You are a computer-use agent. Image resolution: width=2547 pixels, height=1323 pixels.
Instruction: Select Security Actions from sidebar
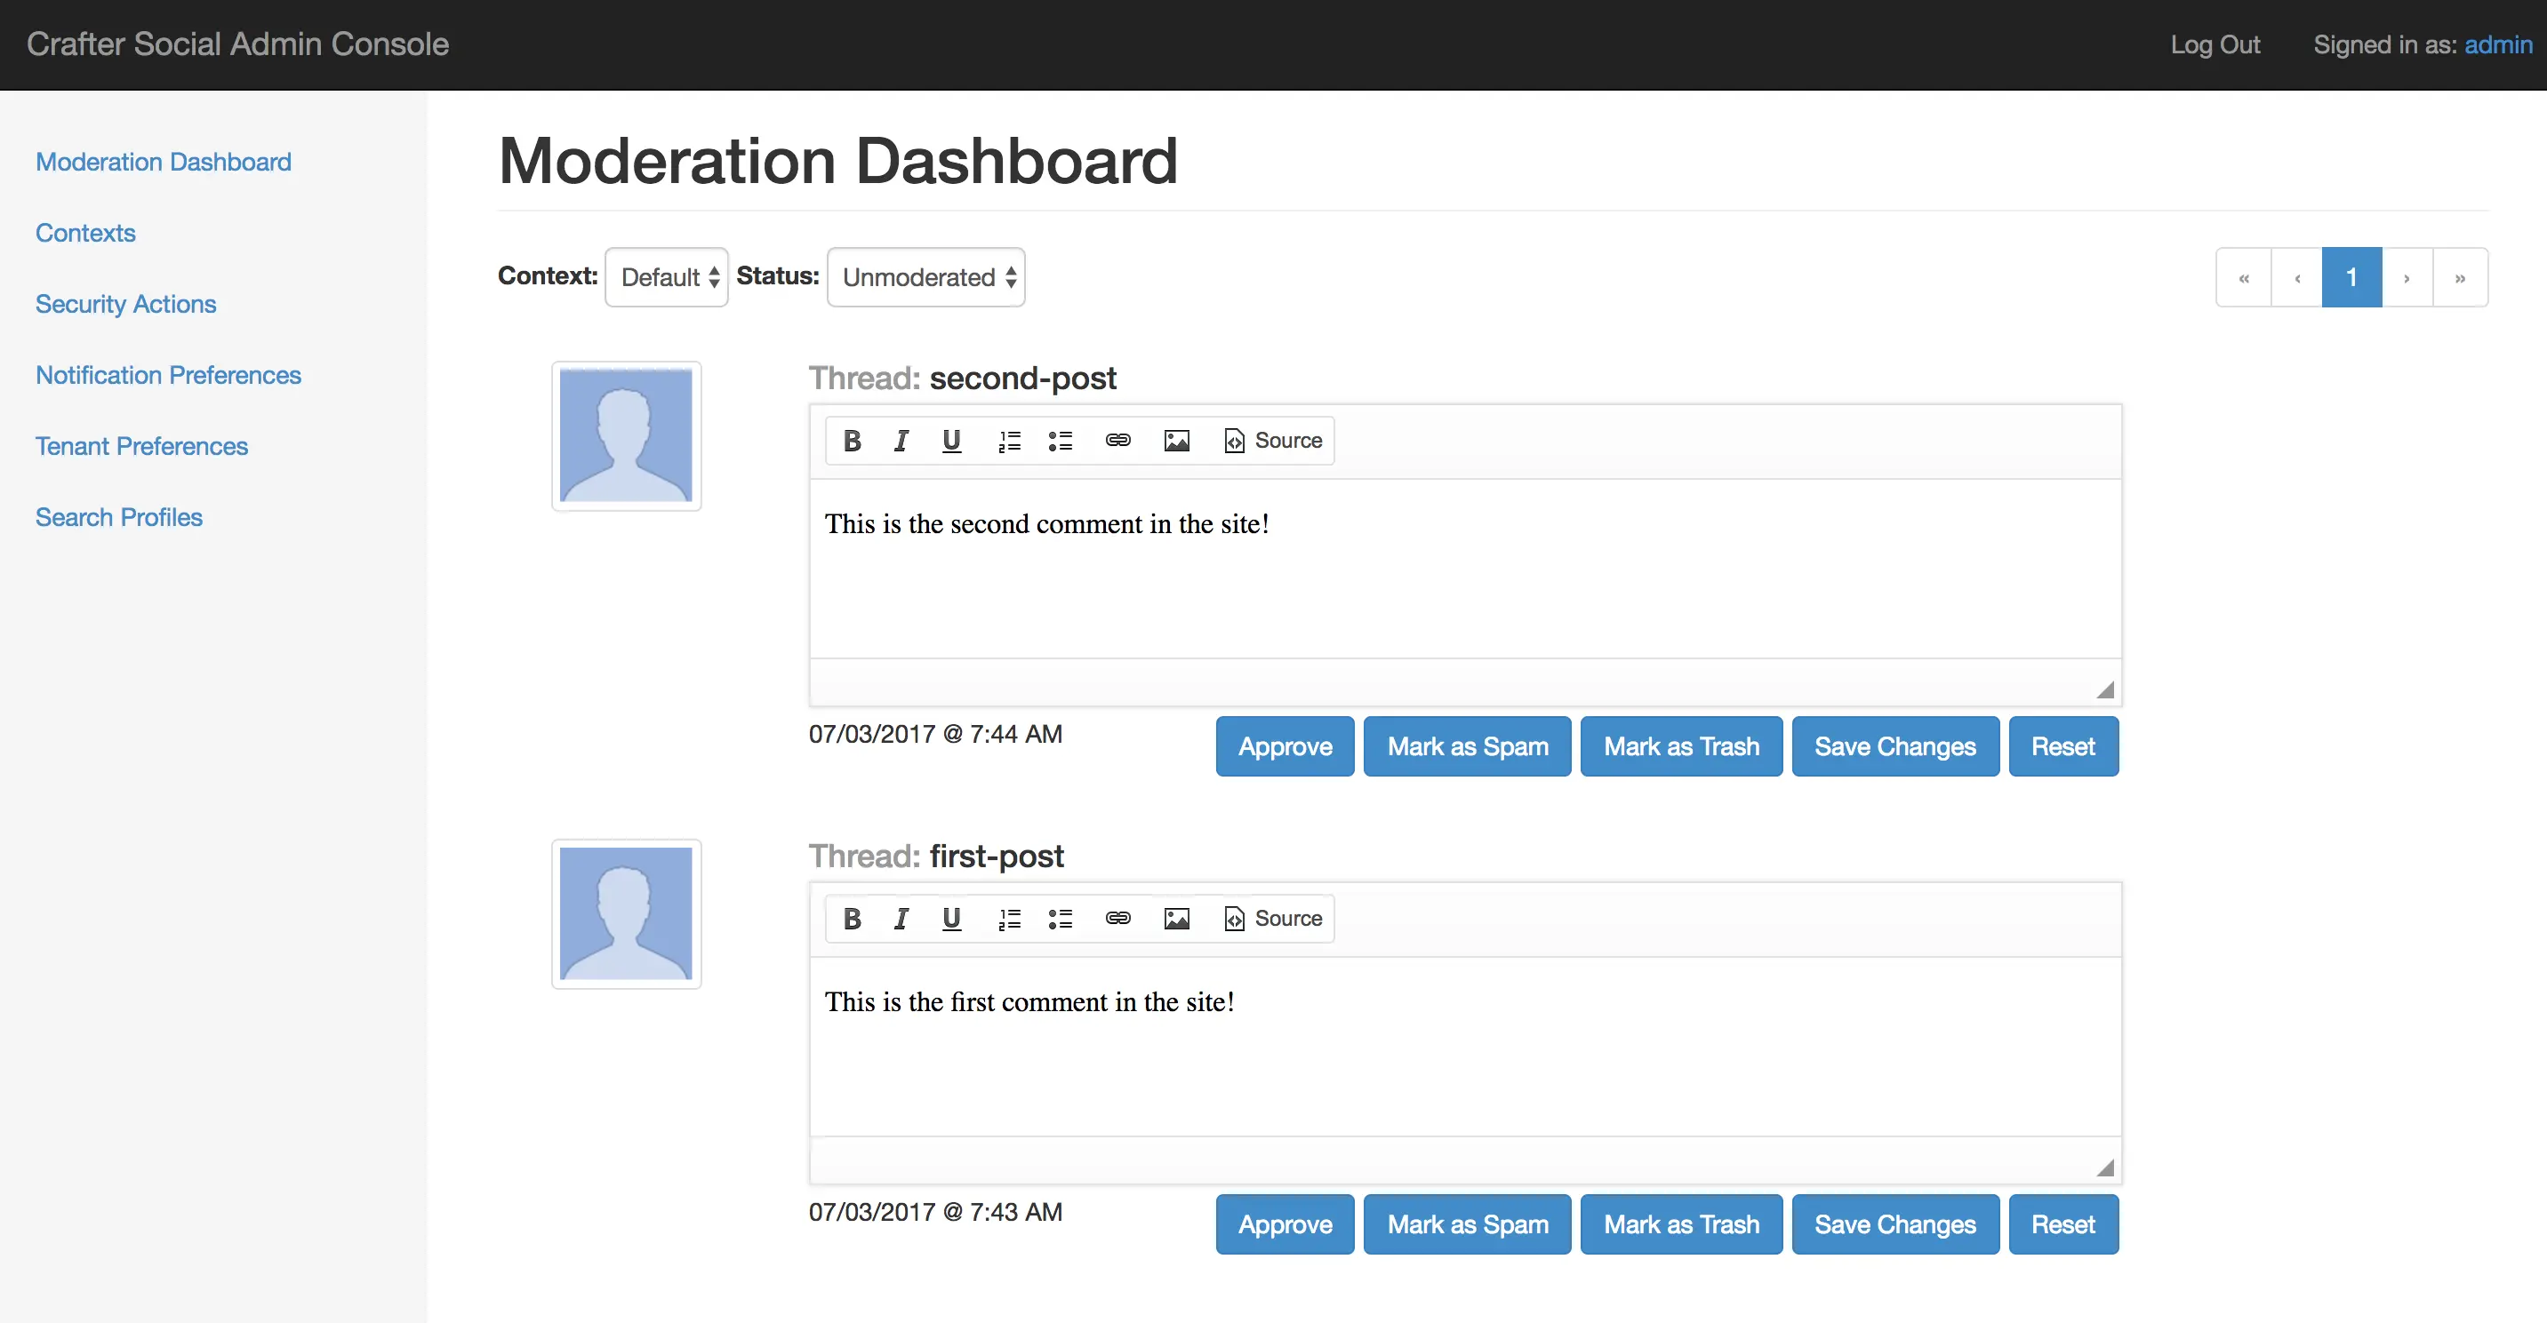click(126, 303)
